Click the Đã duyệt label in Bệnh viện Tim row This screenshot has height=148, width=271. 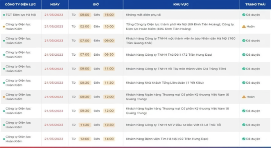(253, 139)
